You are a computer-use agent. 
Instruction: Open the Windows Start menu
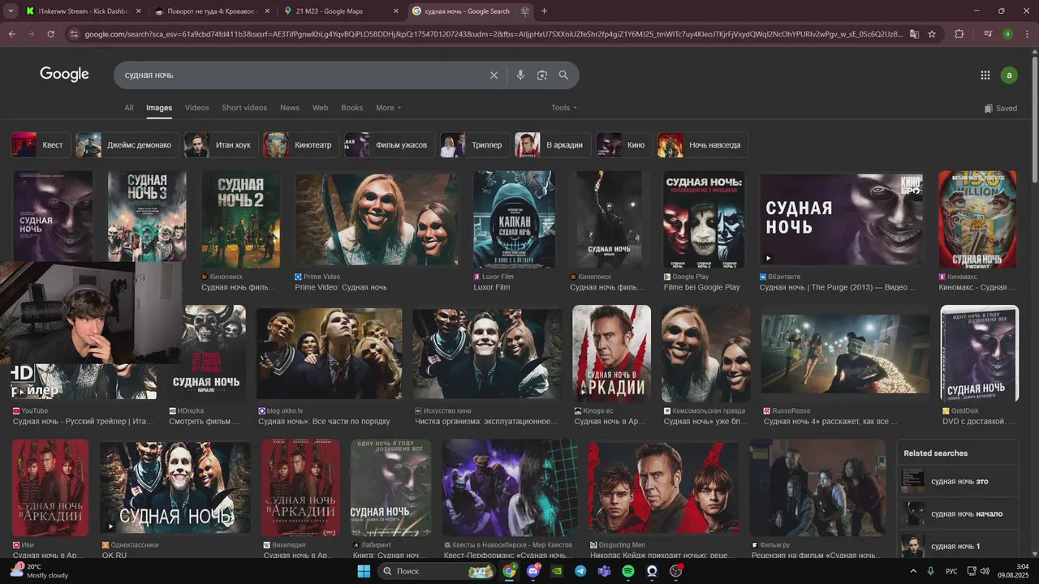[x=364, y=571]
